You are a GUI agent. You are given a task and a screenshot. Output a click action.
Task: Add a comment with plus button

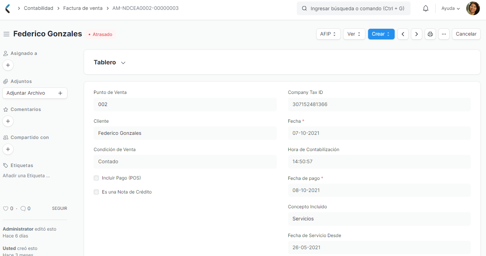8,121
